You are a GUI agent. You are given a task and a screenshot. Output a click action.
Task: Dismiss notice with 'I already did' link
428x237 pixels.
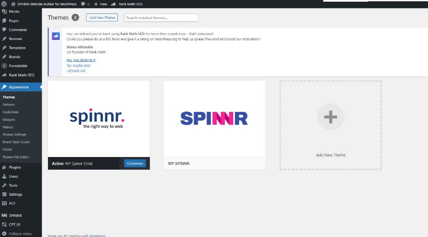[76, 71]
